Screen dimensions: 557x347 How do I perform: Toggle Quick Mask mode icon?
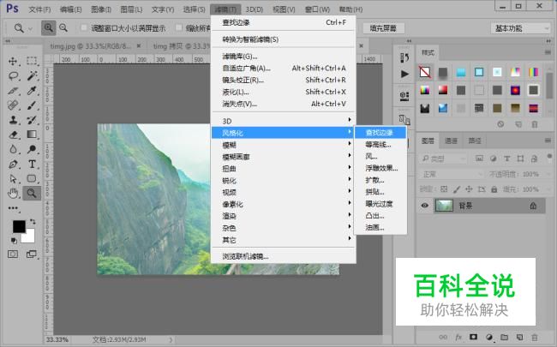tap(13, 254)
